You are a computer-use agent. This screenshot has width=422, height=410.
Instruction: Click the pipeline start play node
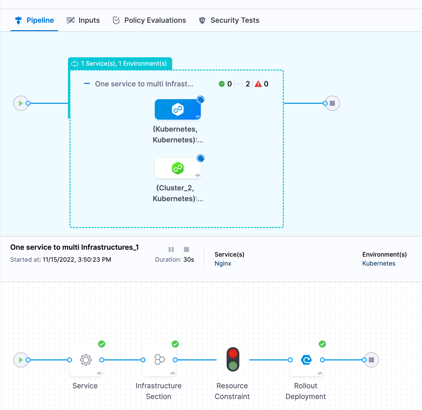(x=20, y=103)
